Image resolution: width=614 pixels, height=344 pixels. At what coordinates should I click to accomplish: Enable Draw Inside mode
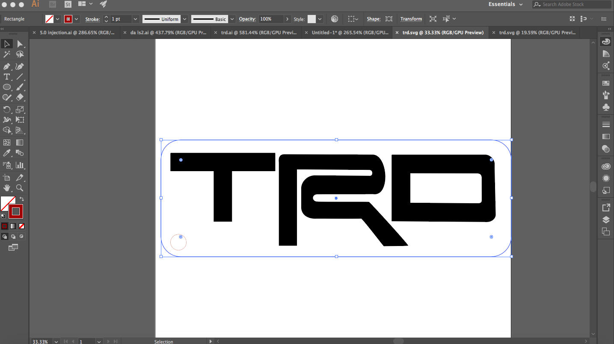(x=21, y=236)
